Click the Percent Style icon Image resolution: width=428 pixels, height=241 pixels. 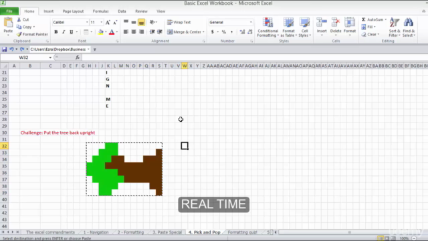(x=224, y=32)
